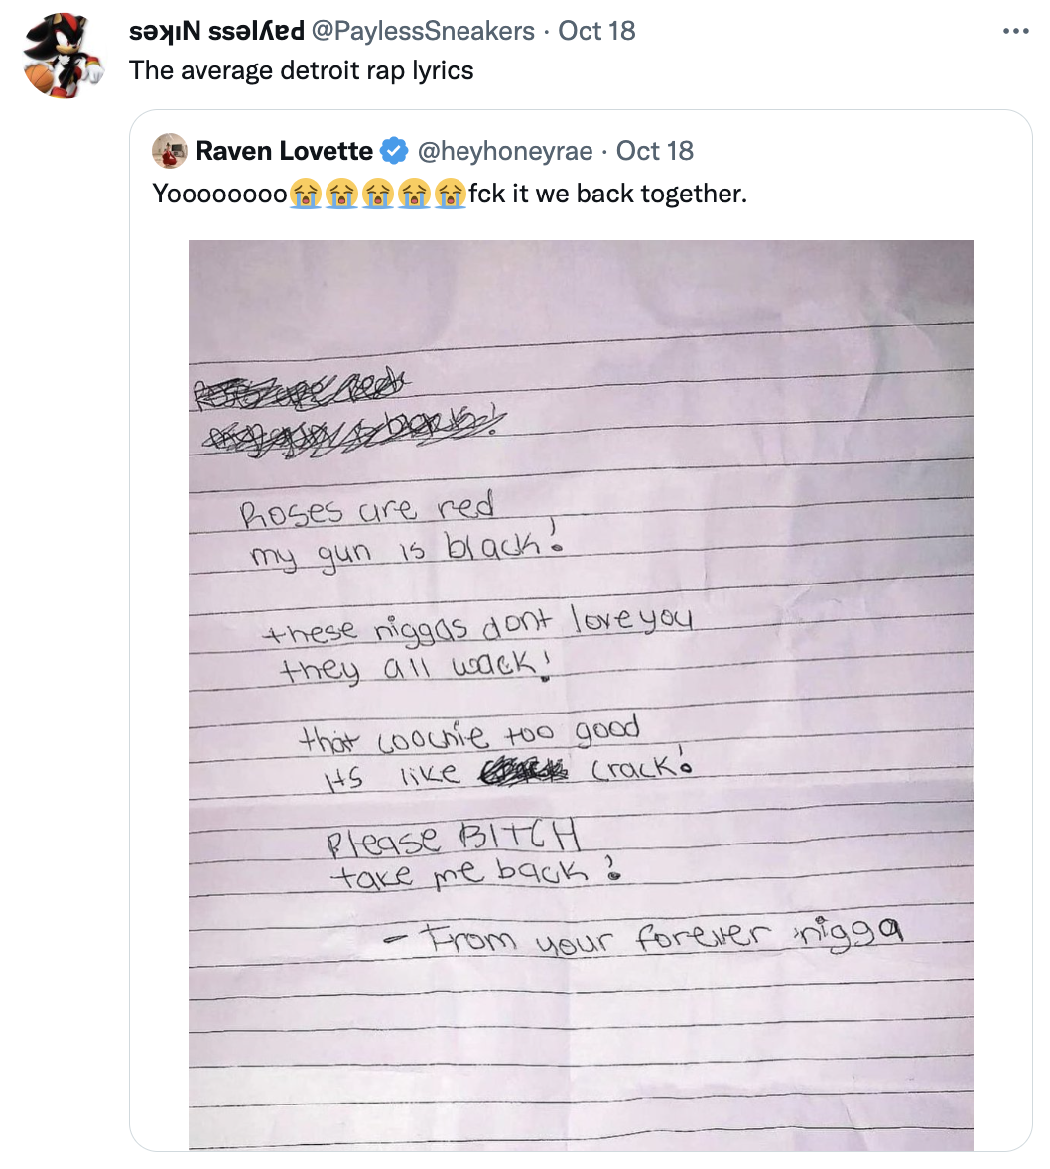Click the @PaylessSneakers handle

(424, 31)
